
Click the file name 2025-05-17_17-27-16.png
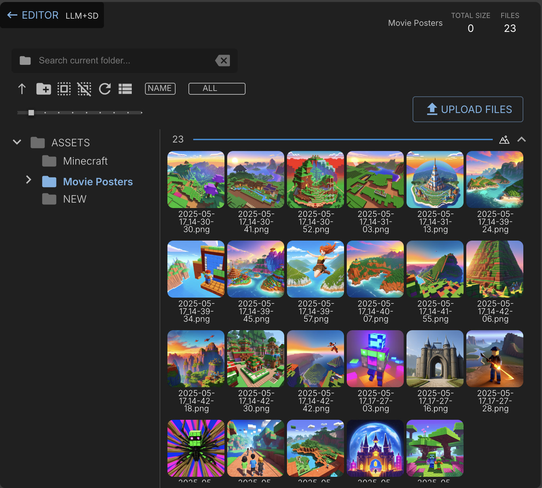(435, 401)
